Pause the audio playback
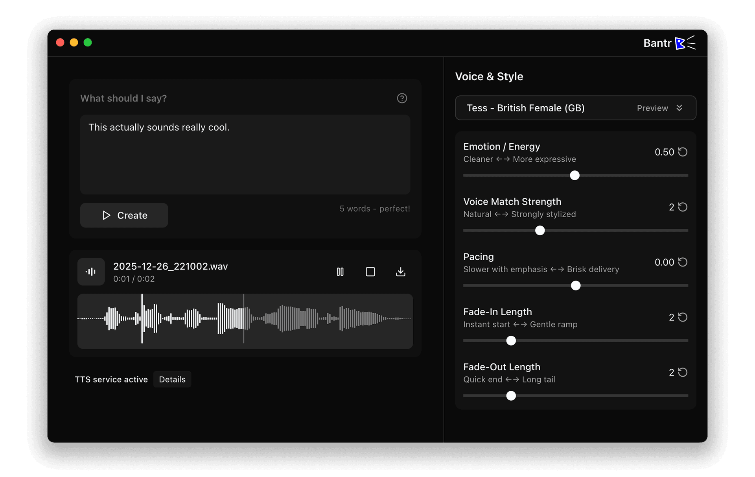This screenshot has width=755, height=477. tap(340, 272)
